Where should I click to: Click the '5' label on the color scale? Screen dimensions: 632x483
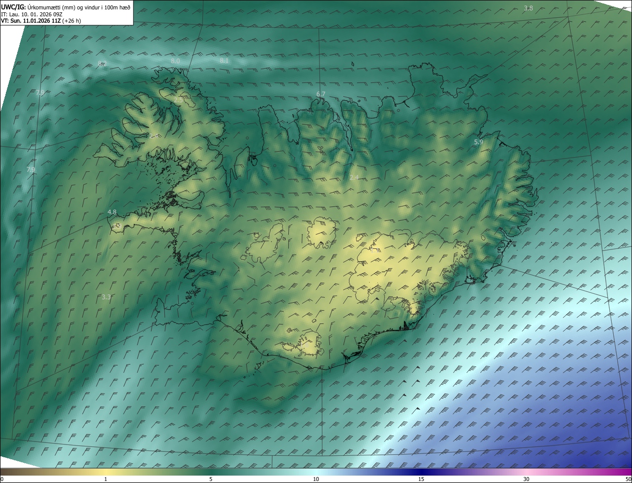tap(211, 479)
